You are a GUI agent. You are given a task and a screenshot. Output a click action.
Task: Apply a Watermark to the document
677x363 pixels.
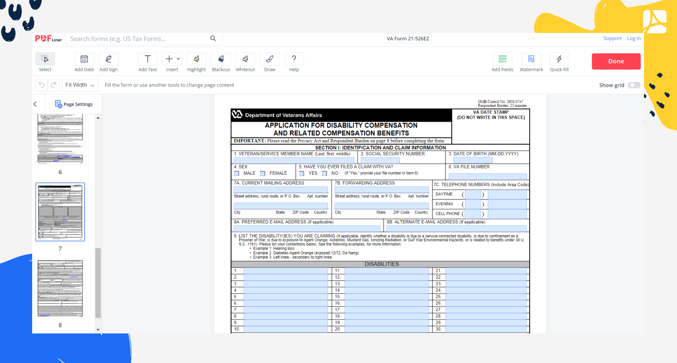tap(531, 59)
